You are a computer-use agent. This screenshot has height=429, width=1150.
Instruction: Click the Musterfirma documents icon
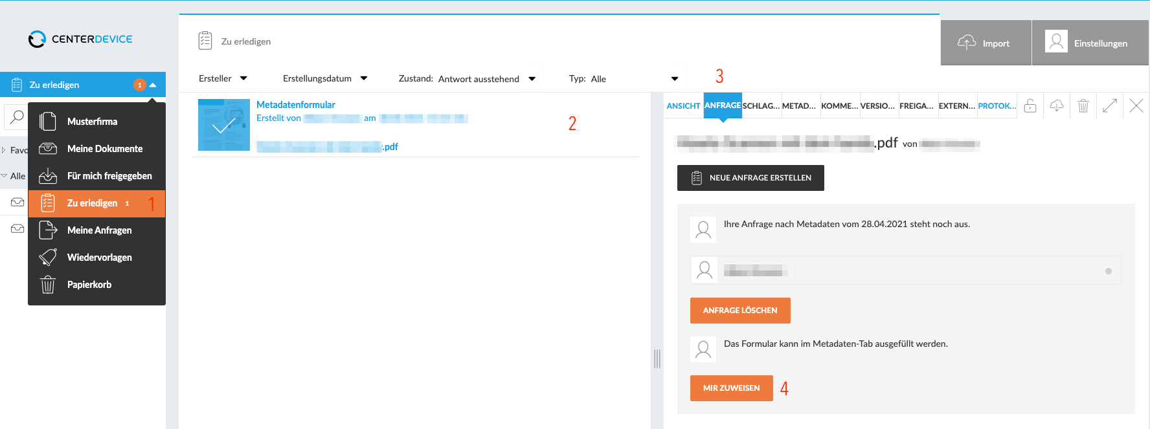(x=48, y=121)
